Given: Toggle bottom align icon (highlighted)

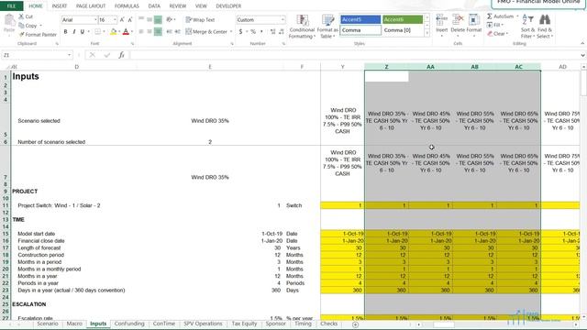Looking at the screenshot, I should [x=158, y=20].
